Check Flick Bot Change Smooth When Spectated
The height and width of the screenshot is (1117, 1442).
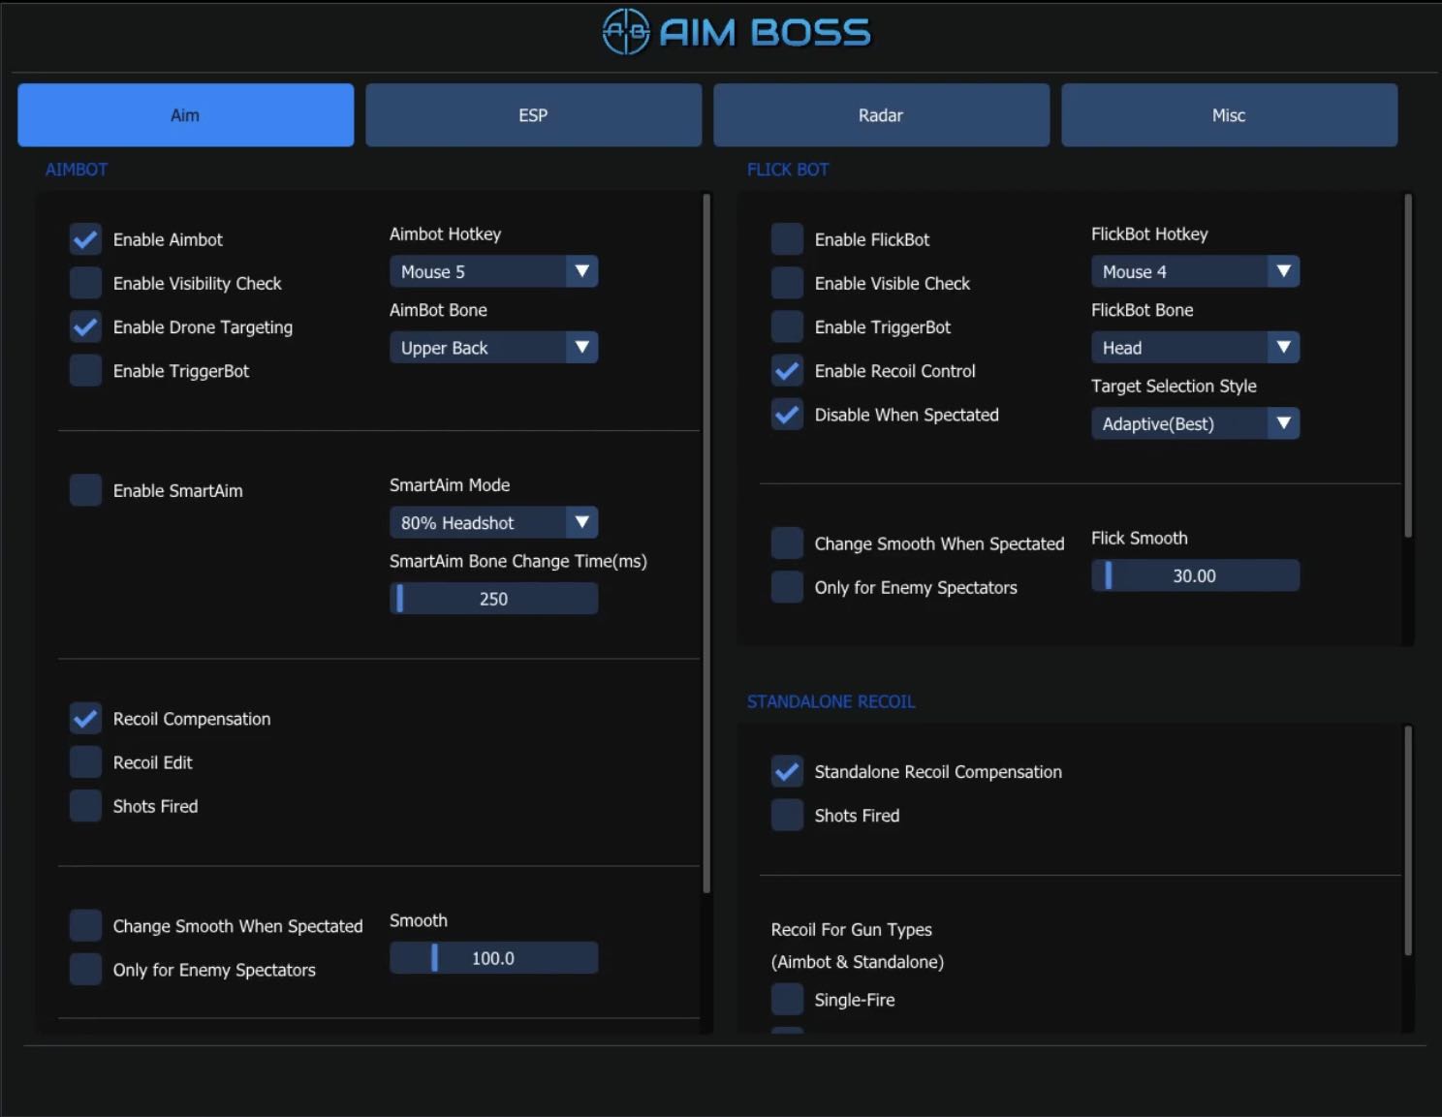click(x=787, y=543)
